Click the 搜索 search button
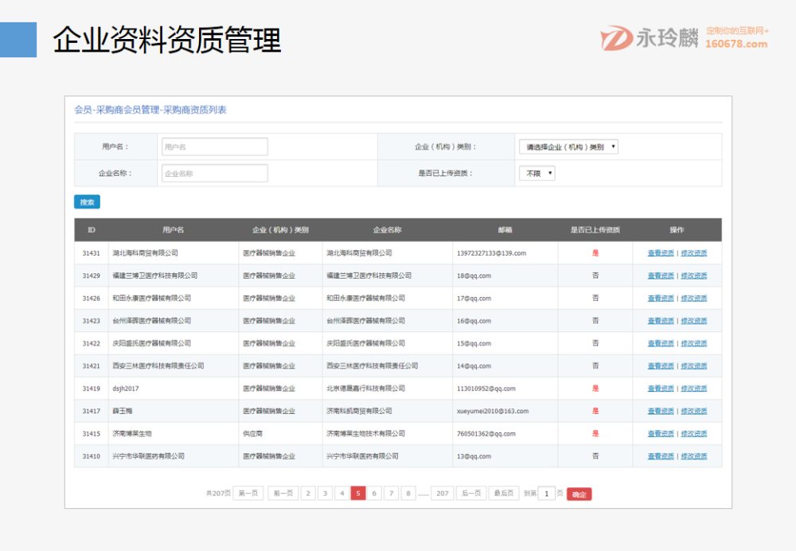Viewport: 796px width, 551px height. click(87, 201)
